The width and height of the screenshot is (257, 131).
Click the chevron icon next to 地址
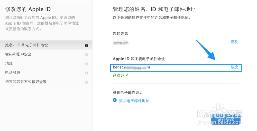[x=87, y=64]
